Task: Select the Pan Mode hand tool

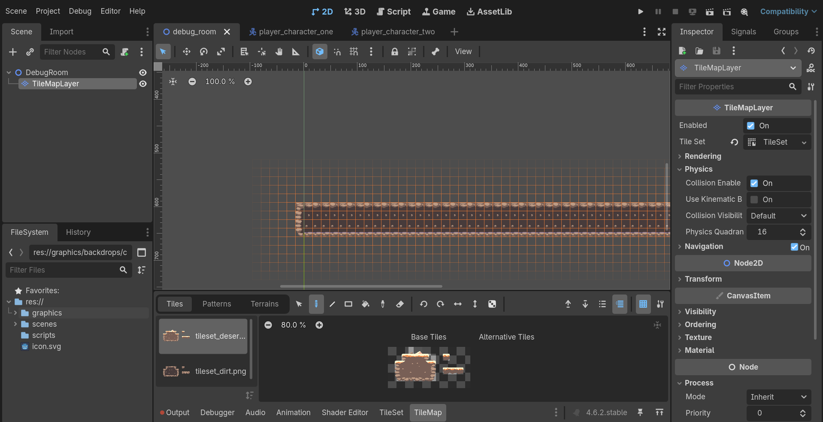Action: click(279, 51)
